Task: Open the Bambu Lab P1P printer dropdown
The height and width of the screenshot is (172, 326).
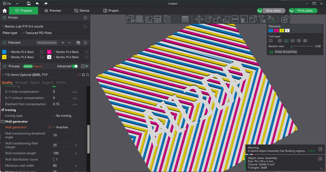Action: pyautogui.click(x=42, y=27)
